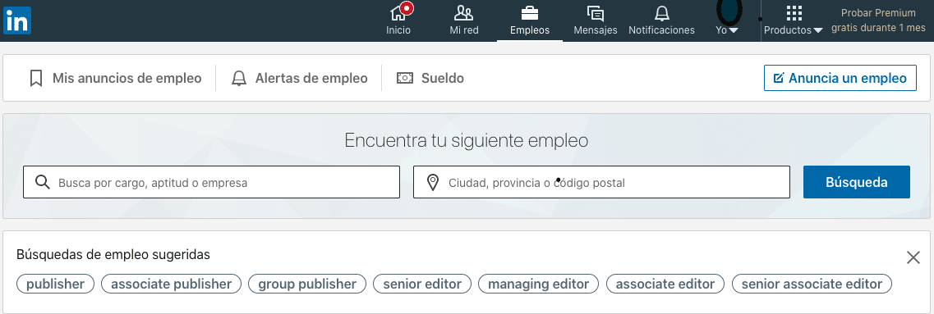Click the Productos grid icon
The width and height of the screenshot is (934, 314).
(794, 13)
